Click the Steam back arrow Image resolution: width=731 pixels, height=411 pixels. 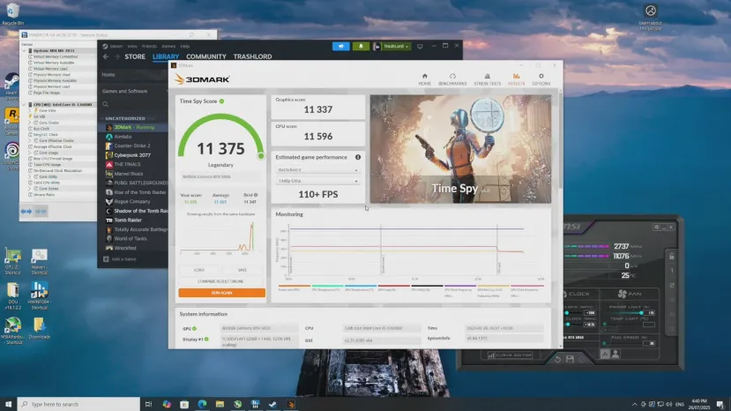(106, 56)
